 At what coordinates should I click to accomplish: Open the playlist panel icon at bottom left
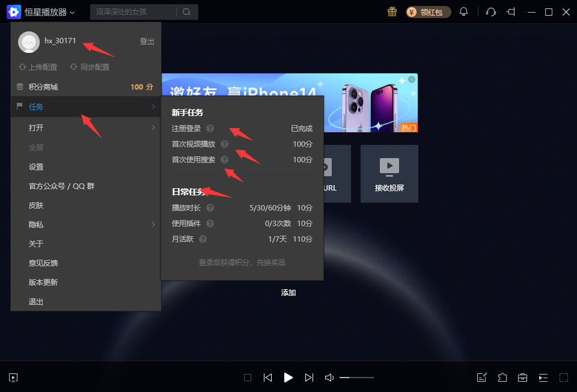point(13,378)
